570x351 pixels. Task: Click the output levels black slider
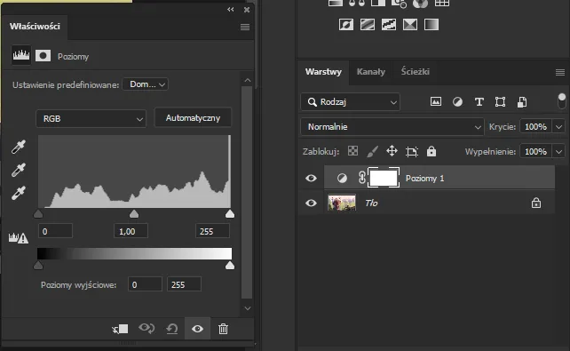(38, 266)
